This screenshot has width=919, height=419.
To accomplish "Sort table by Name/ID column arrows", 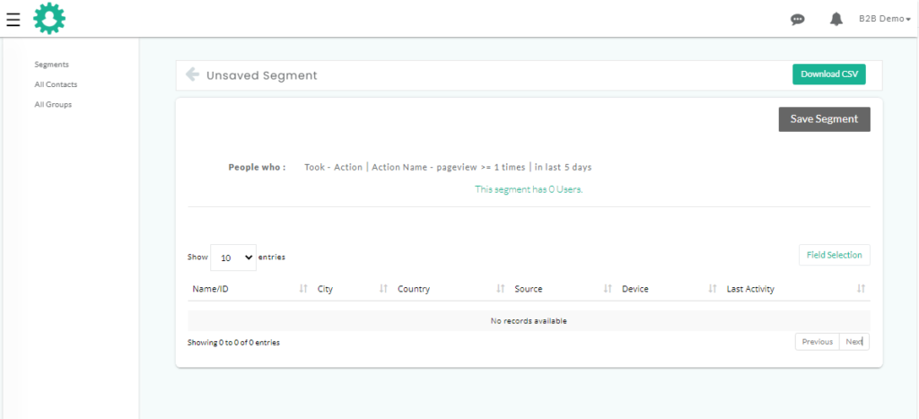I will coord(303,289).
